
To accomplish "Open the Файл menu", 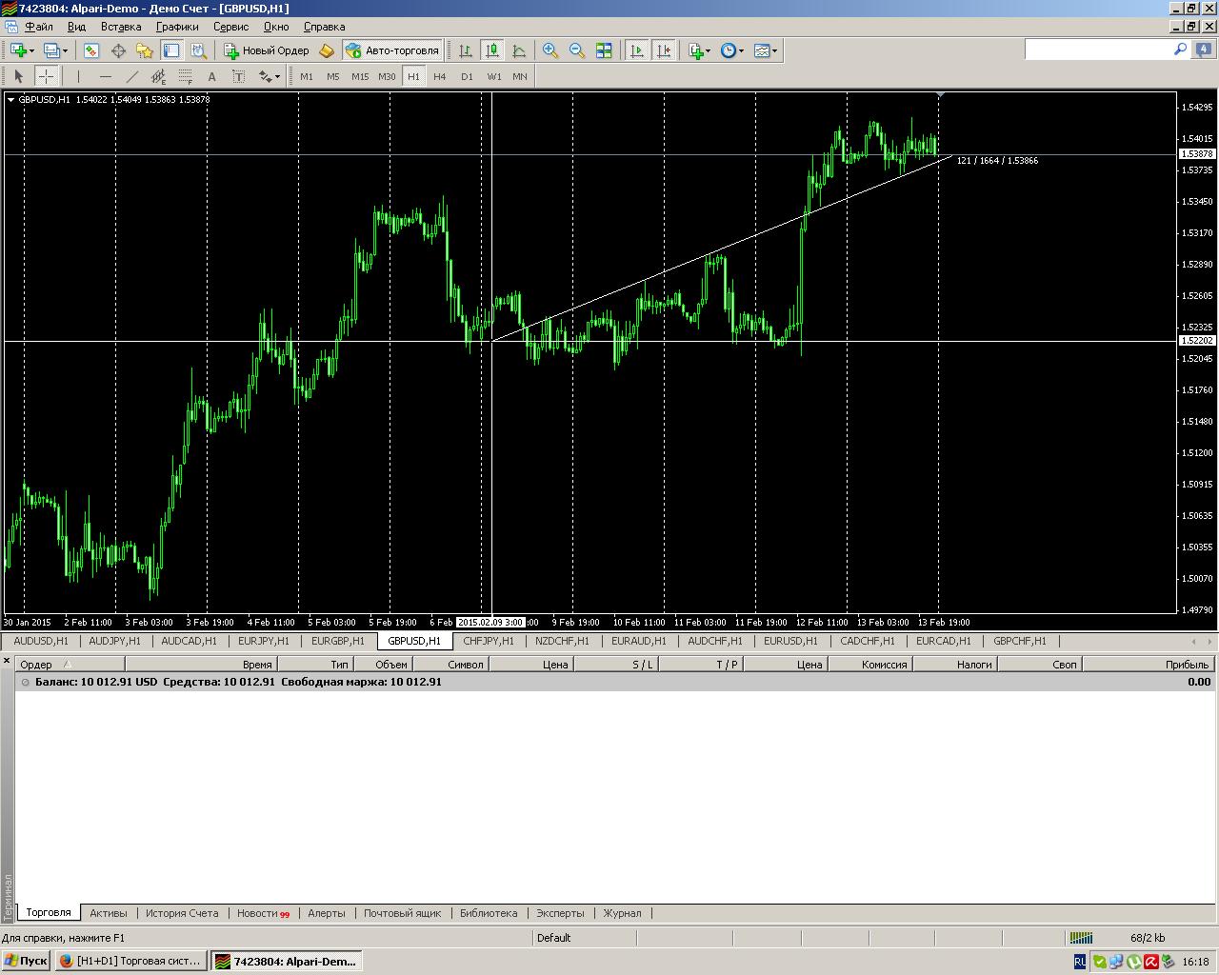I will [x=38, y=27].
